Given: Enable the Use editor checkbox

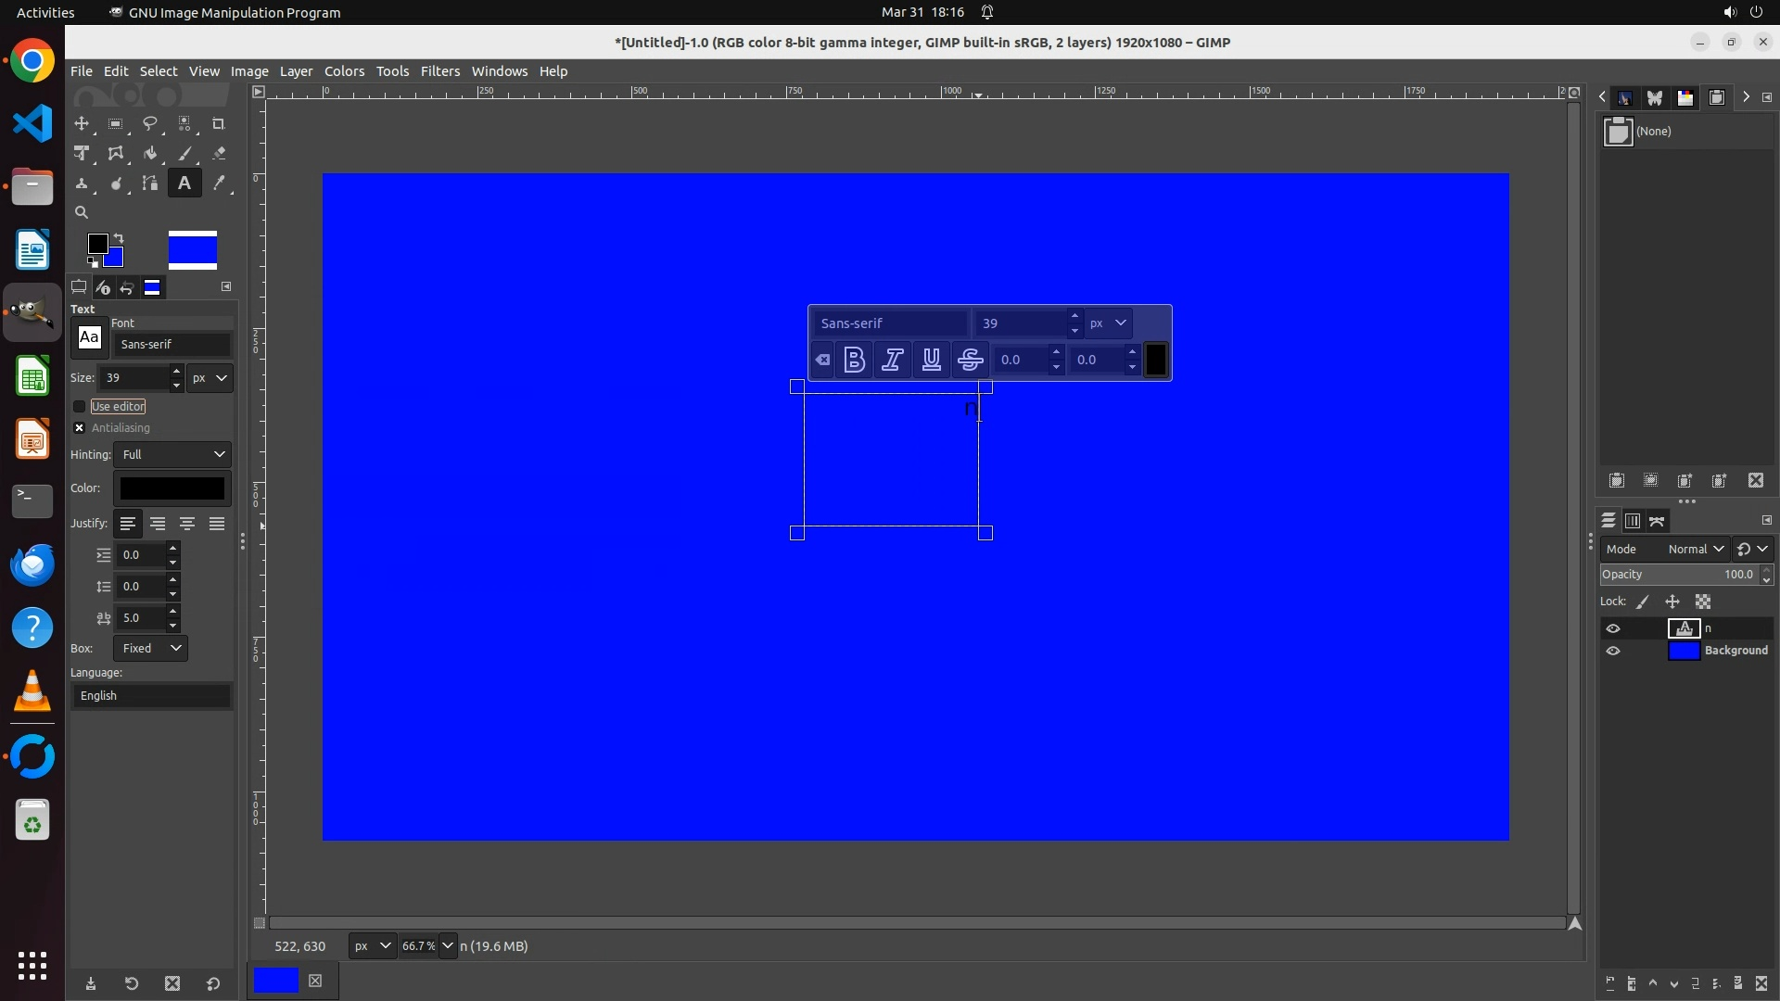Looking at the screenshot, I should pos(80,407).
